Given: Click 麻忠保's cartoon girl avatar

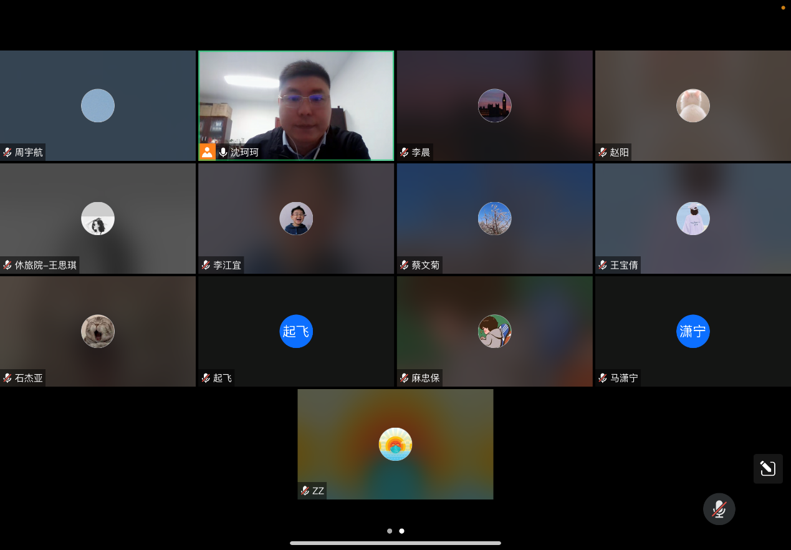Looking at the screenshot, I should [494, 331].
